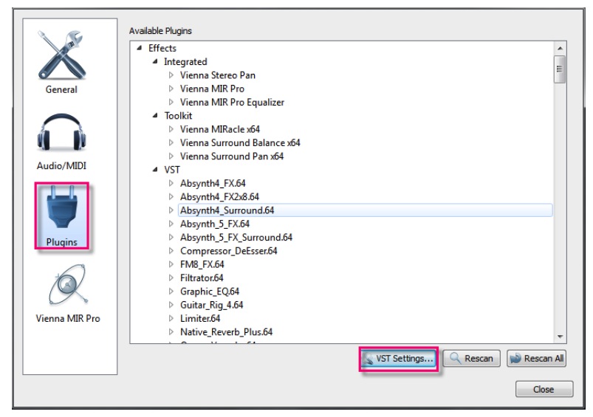The height and width of the screenshot is (417, 593).
Task: Expand Native_Reverb_Plus.64 entry
Action: pyautogui.click(x=171, y=331)
